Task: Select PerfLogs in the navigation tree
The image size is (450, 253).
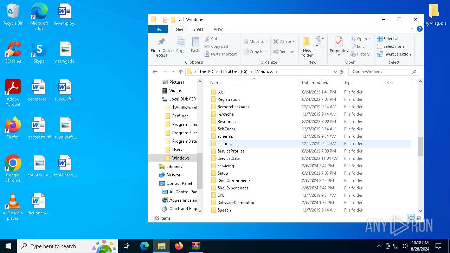Action: pos(180,116)
